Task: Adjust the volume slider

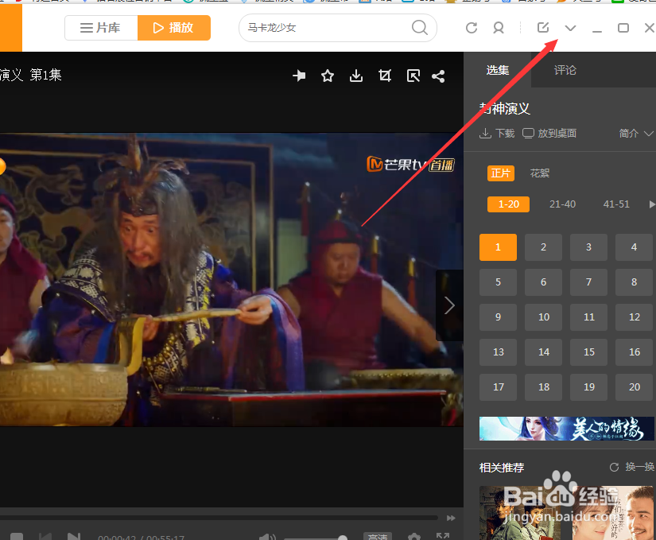Action: coord(316,538)
